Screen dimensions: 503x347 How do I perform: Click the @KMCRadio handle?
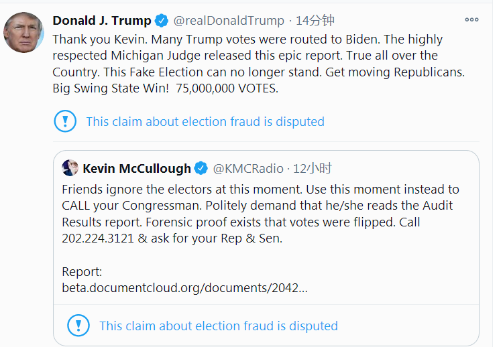(x=249, y=168)
